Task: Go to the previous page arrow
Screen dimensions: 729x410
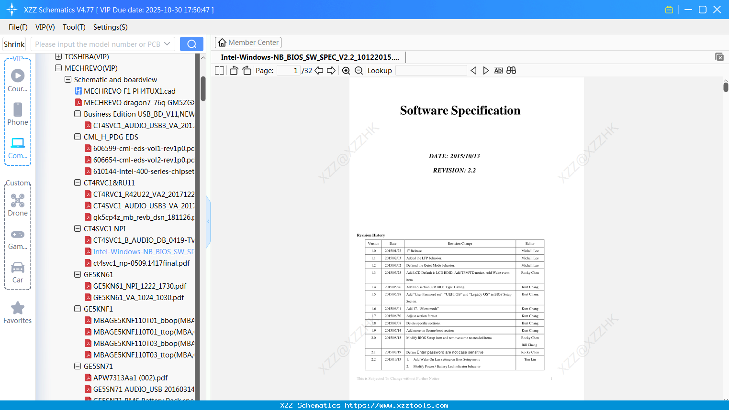Action: click(319, 71)
